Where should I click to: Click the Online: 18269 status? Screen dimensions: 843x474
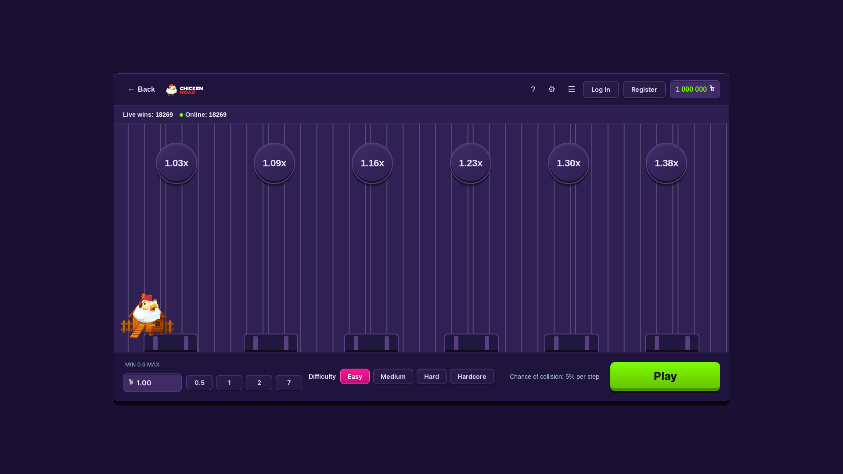tap(203, 115)
